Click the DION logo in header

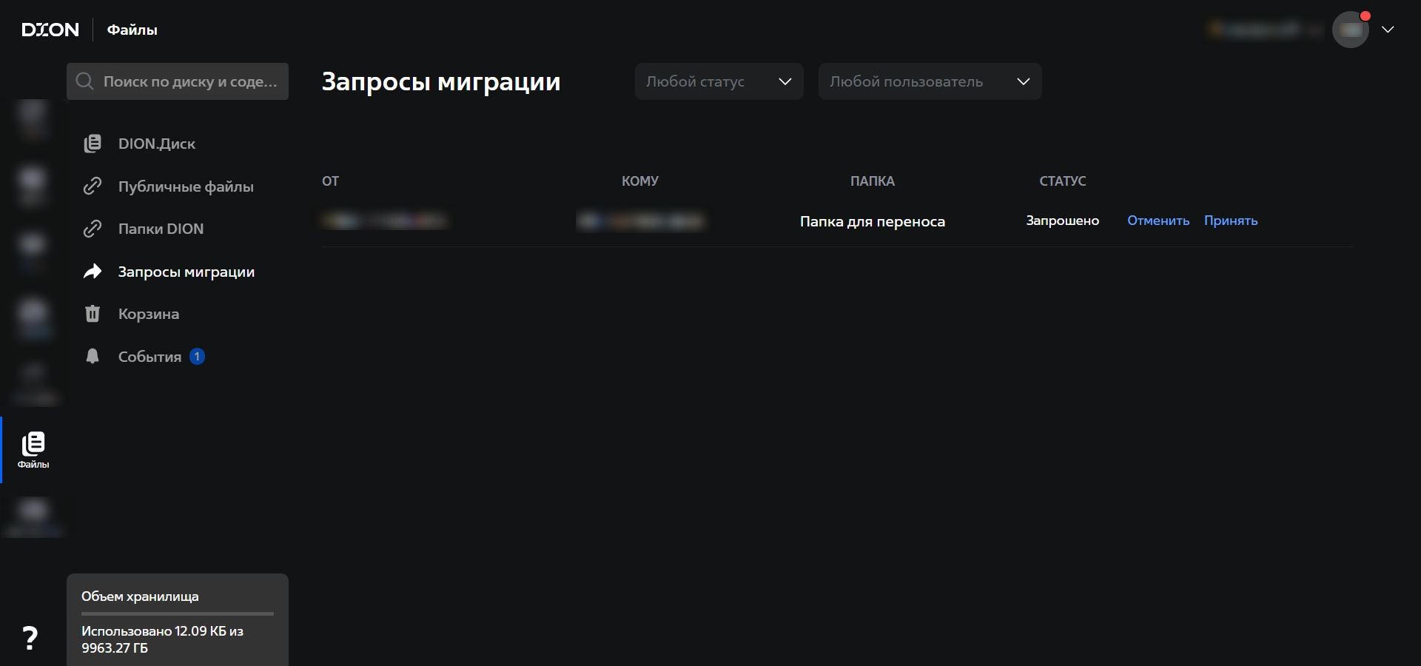pos(50,30)
